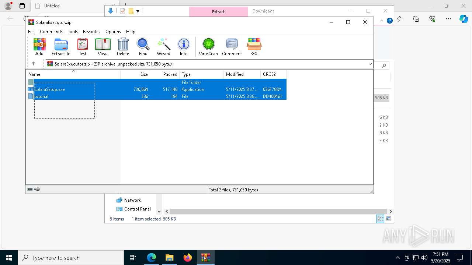472x265 pixels.
Task: Open the Help menu in WinRAR
Action: pyautogui.click(x=131, y=32)
